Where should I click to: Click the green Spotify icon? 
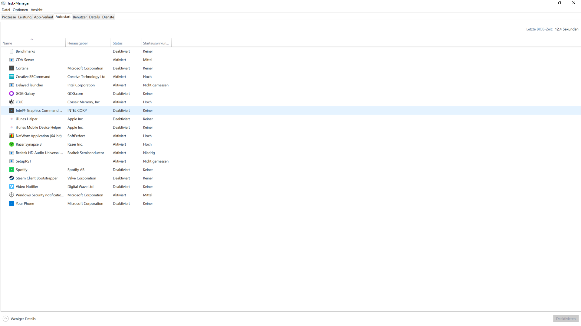click(x=11, y=170)
